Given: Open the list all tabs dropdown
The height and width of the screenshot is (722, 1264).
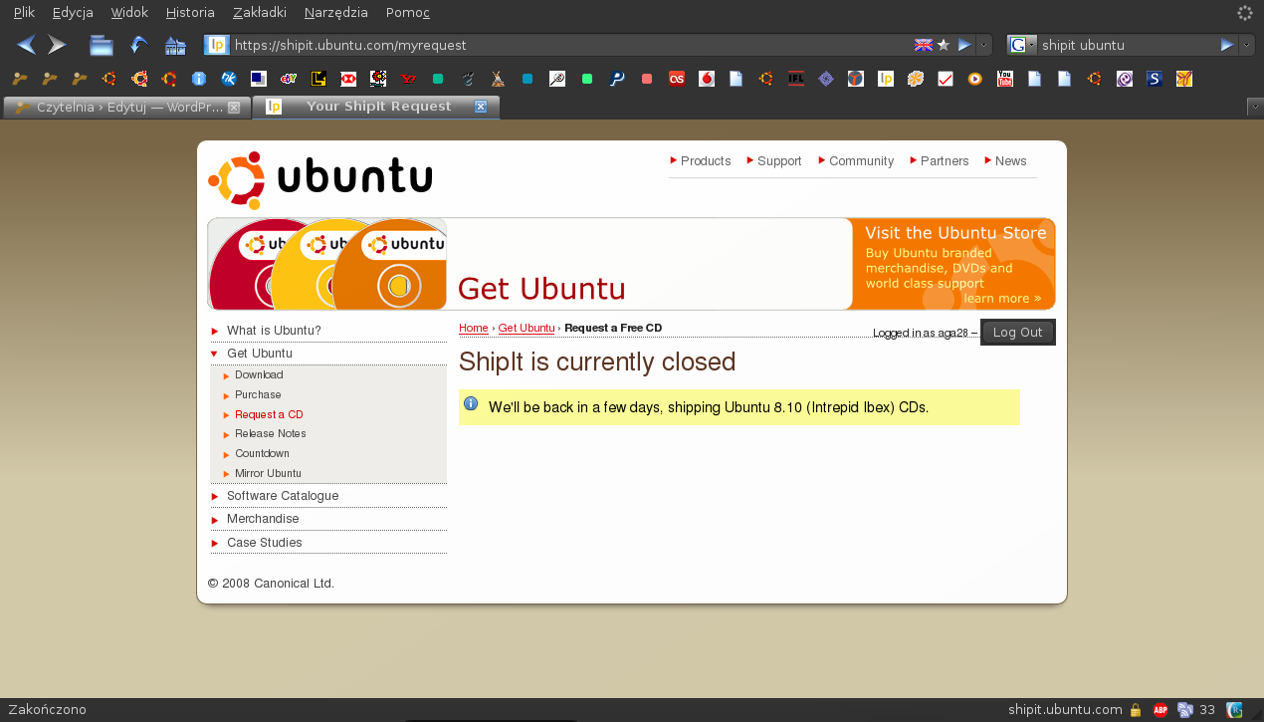Looking at the screenshot, I should (x=1255, y=107).
